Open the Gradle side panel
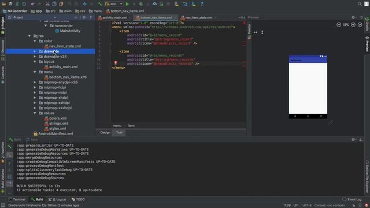The height and width of the screenshot is (208, 370). pos(367,24)
